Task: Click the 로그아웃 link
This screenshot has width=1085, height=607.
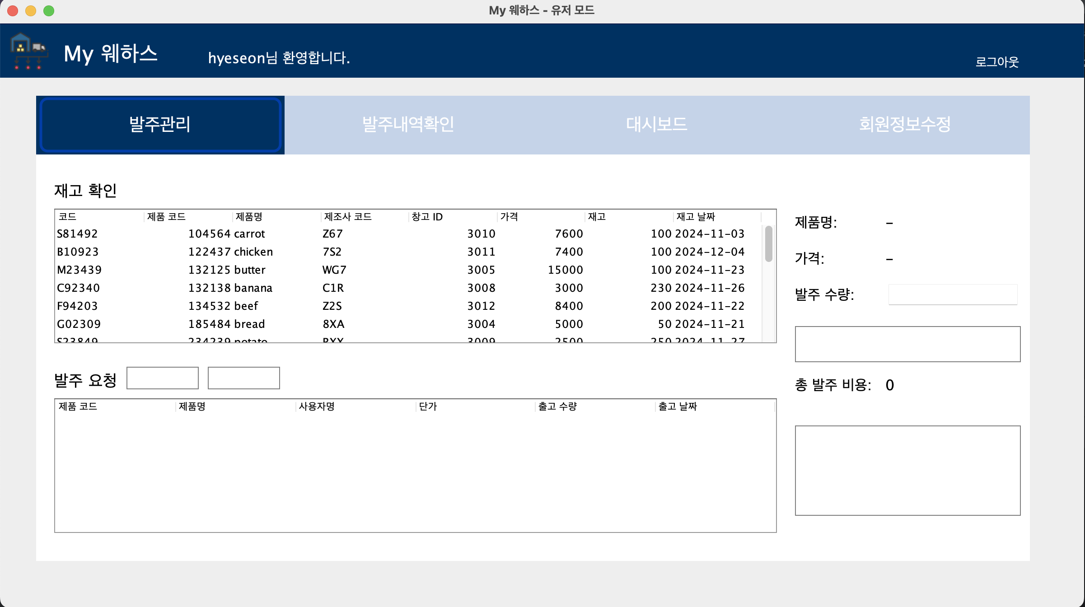Action: (997, 62)
